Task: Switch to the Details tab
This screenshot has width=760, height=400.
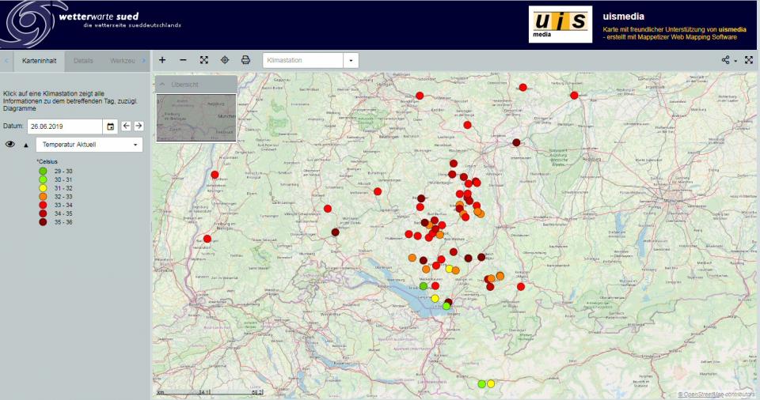Action: pos(84,61)
